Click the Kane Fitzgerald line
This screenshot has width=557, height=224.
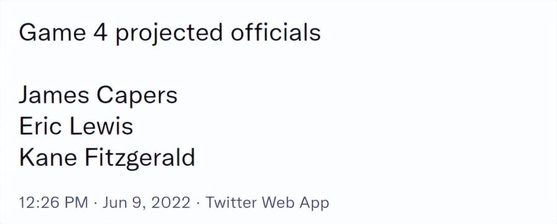point(107,157)
